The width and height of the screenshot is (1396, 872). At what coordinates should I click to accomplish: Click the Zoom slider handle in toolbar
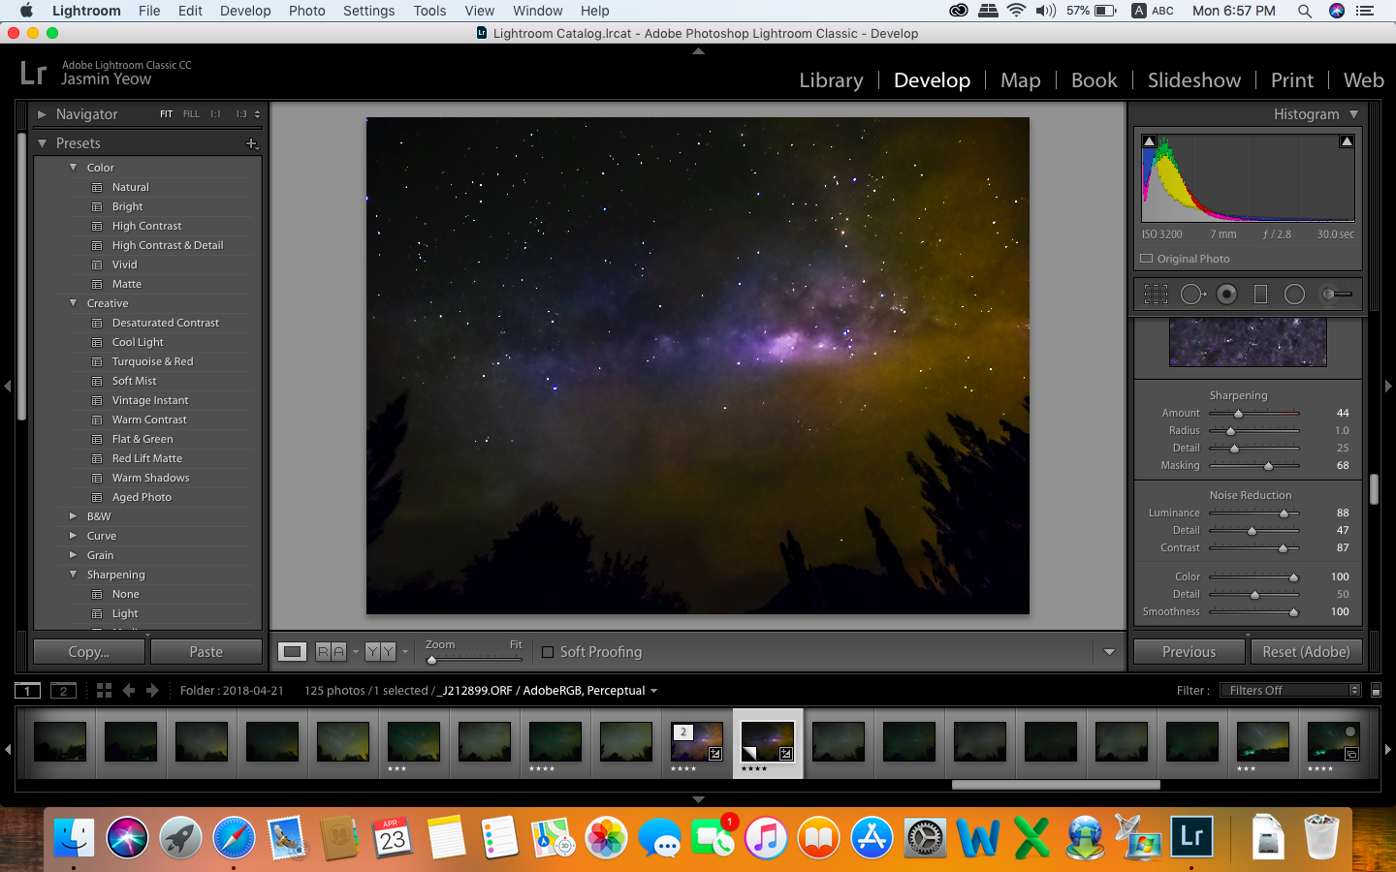point(432,660)
